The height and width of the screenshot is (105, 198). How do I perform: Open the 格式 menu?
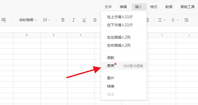(154, 7)
